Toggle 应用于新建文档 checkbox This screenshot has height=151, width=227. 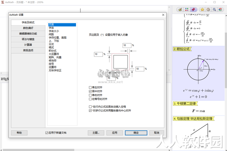click(x=47, y=133)
